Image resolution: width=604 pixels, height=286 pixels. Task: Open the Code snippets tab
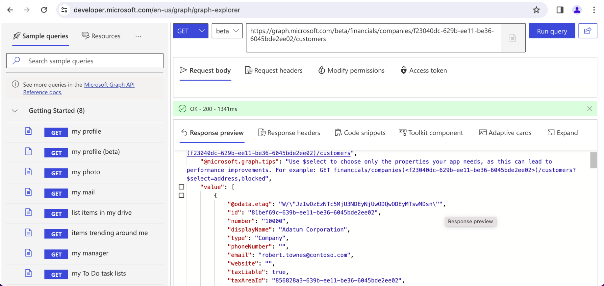coord(360,133)
